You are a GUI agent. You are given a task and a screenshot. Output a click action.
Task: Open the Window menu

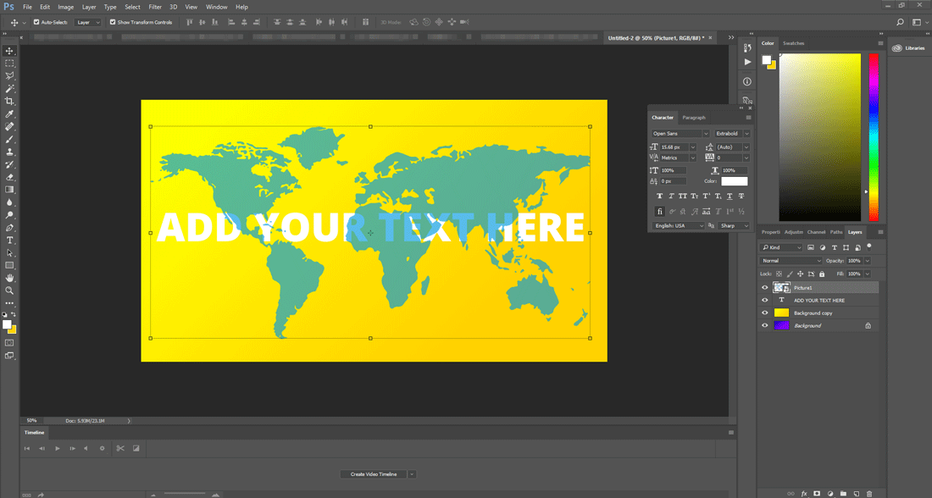[x=216, y=7]
